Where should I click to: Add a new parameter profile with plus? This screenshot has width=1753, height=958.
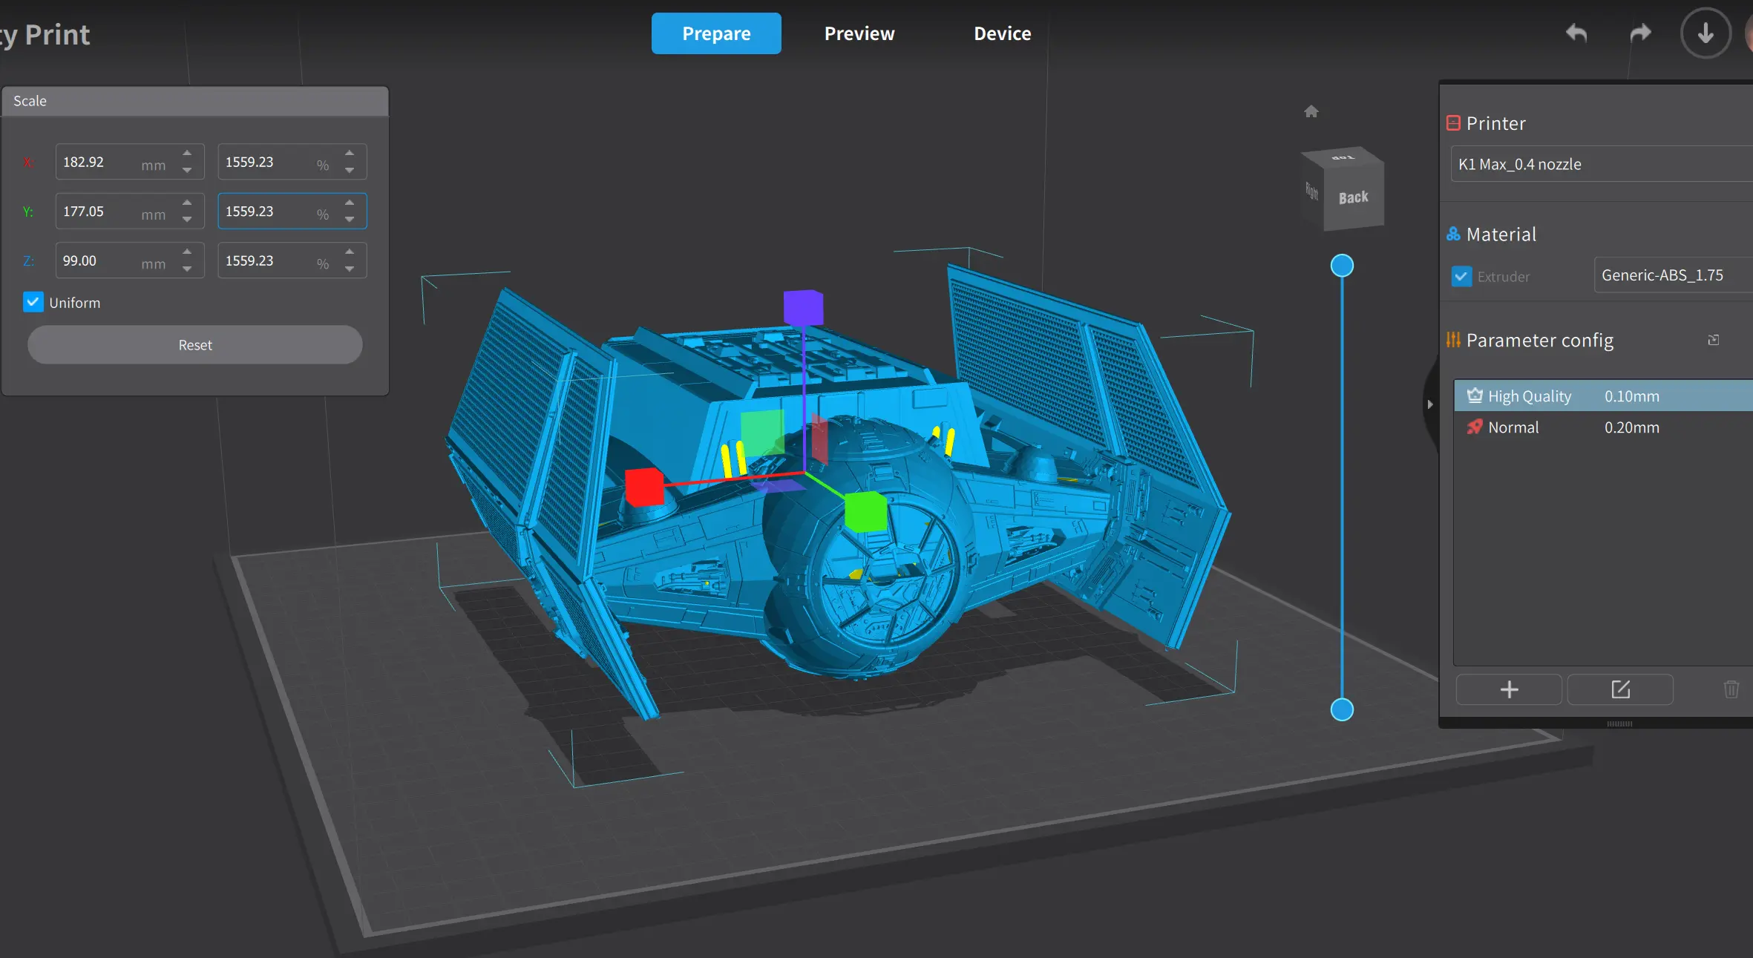click(1509, 689)
